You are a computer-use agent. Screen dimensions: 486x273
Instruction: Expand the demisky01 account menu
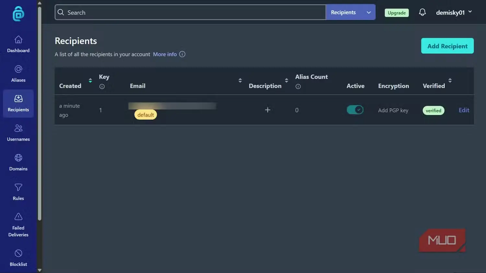[x=454, y=12]
